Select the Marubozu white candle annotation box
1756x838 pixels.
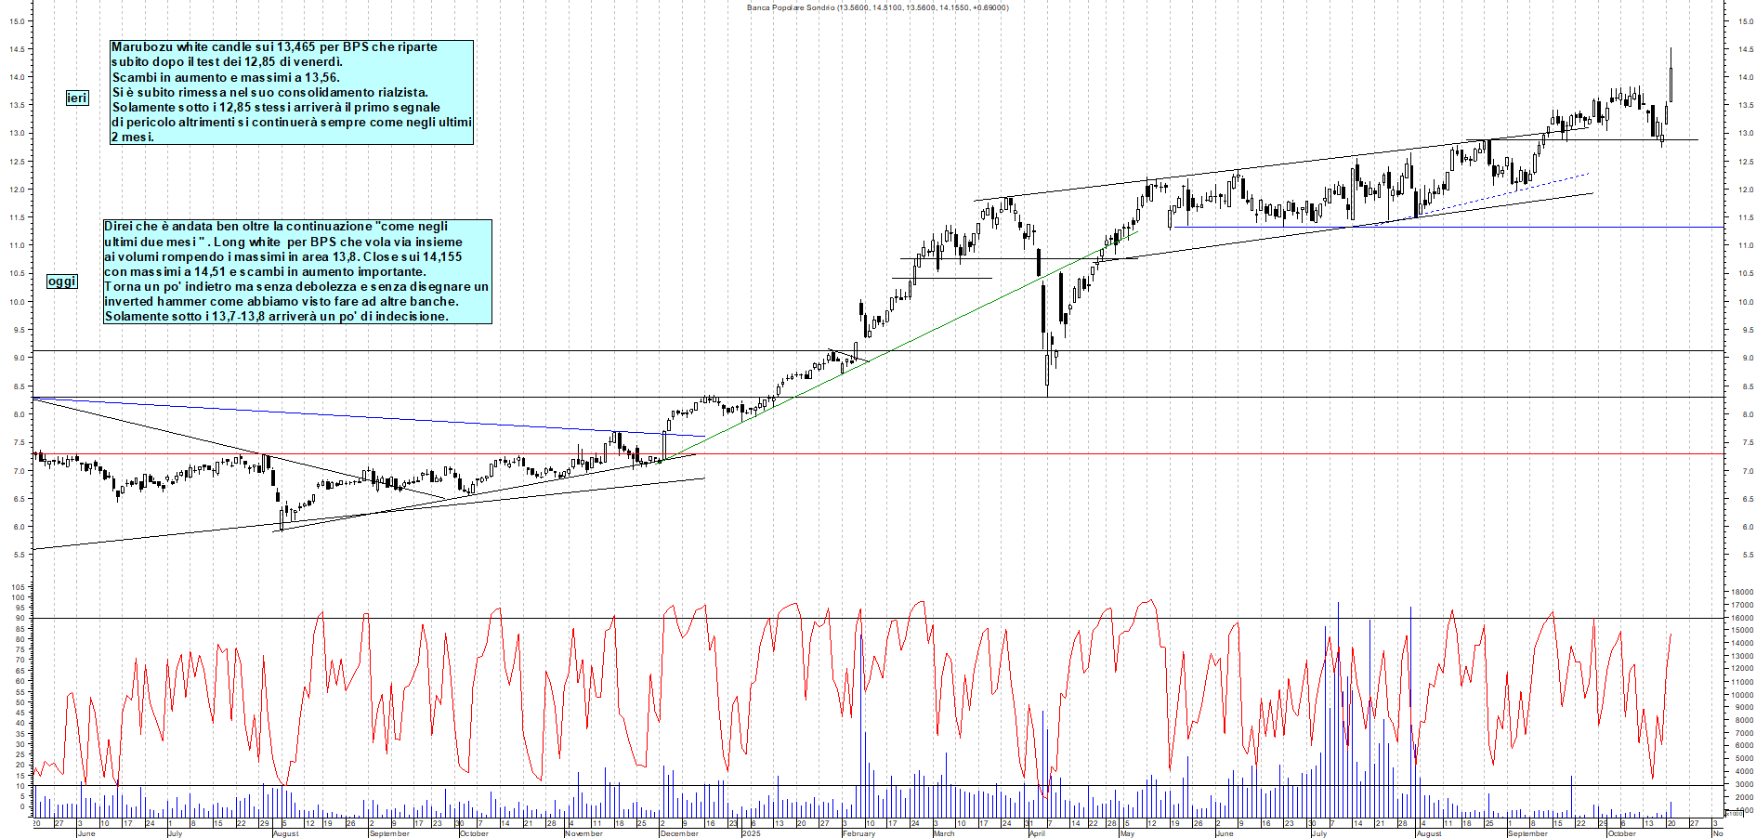tap(292, 92)
